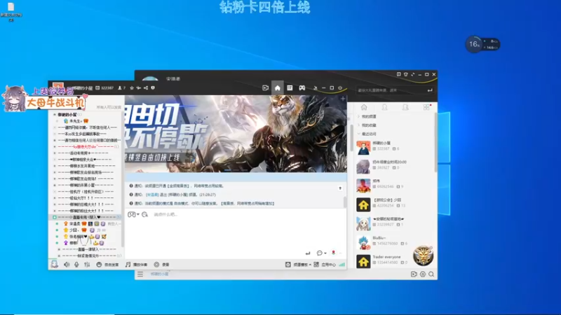Collapse the recent visits group
Screen dimensions: 561x315
click(359, 134)
